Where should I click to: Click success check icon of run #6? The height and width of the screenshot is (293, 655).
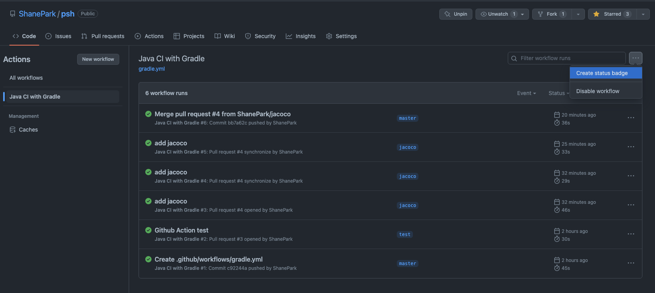pos(148,114)
